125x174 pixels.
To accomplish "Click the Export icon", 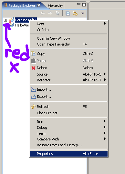I will (x=33, y=97).
